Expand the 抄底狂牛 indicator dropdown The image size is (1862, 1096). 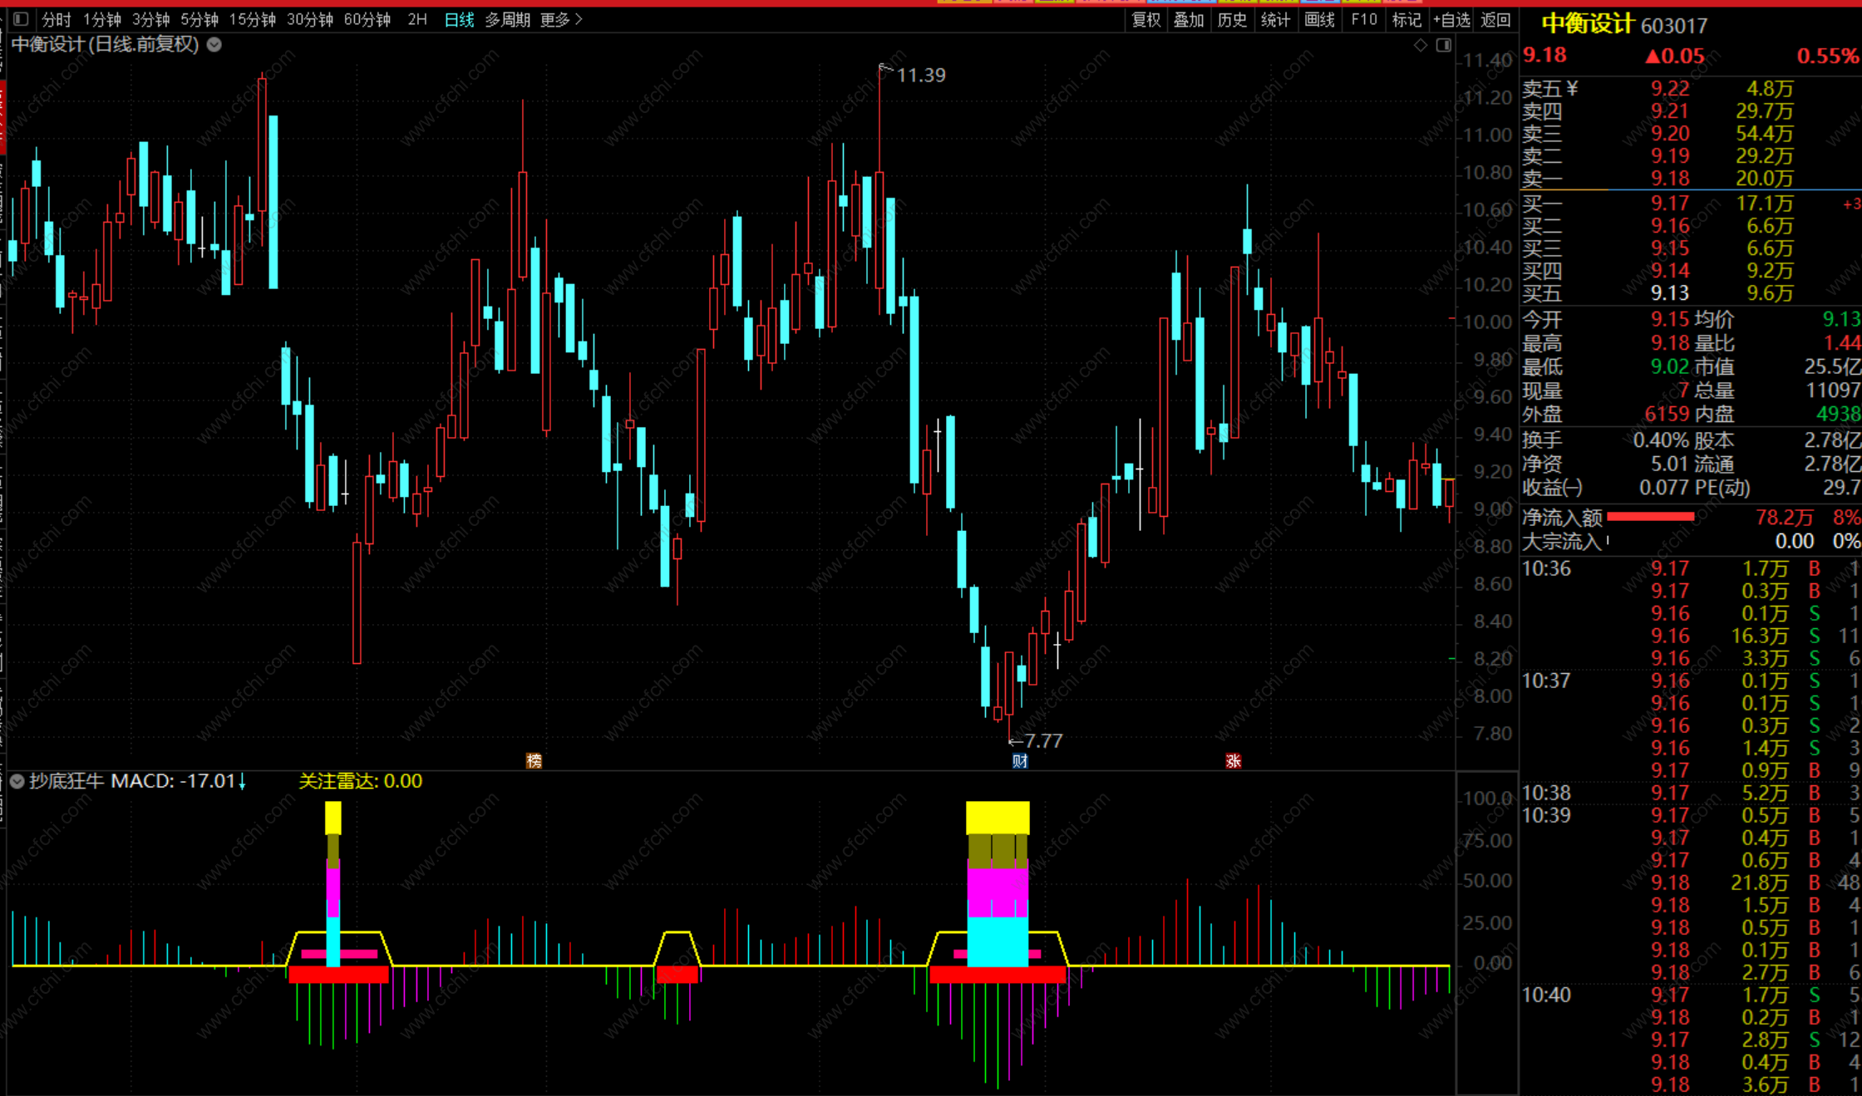tap(17, 781)
